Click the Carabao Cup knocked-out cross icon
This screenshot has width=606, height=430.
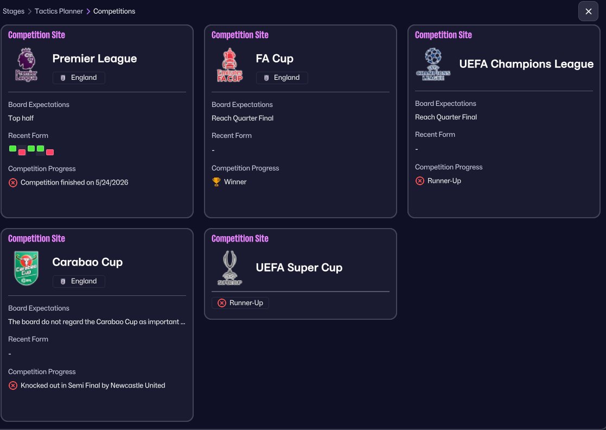pos(13,385)
